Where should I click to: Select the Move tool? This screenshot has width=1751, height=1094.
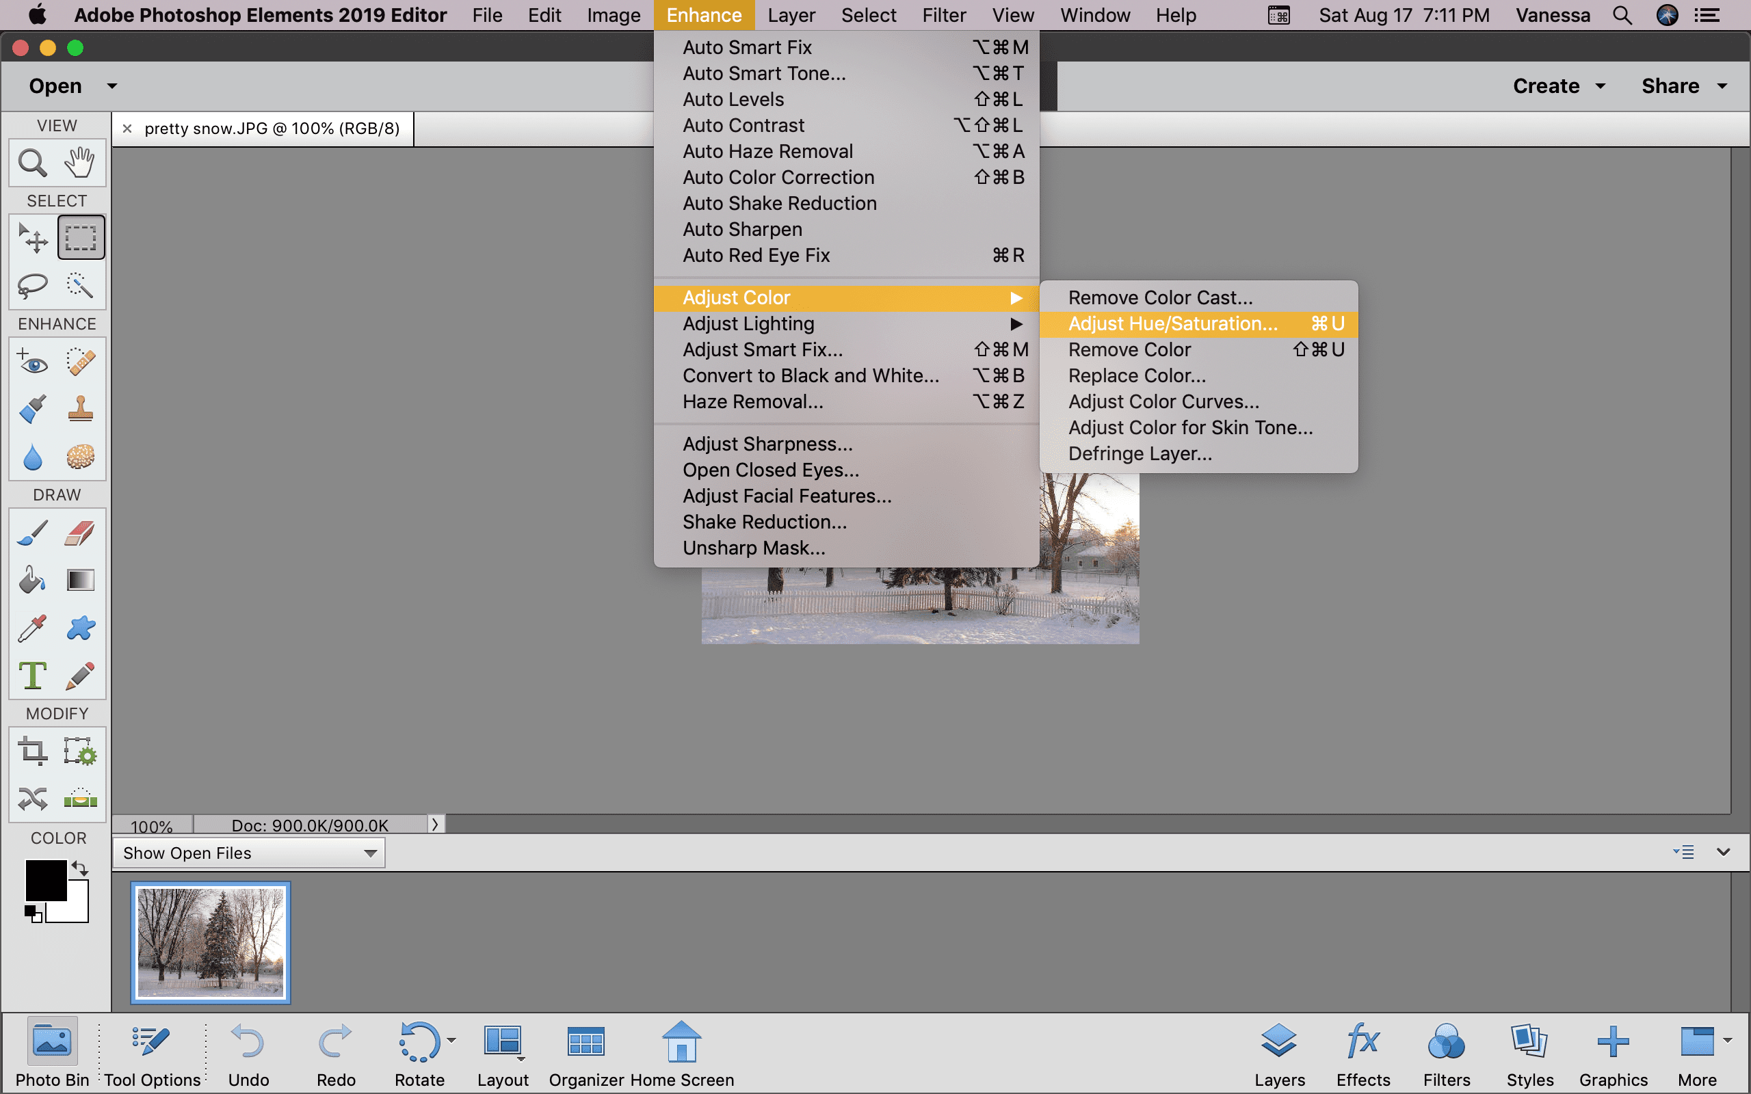coord(33,237)
